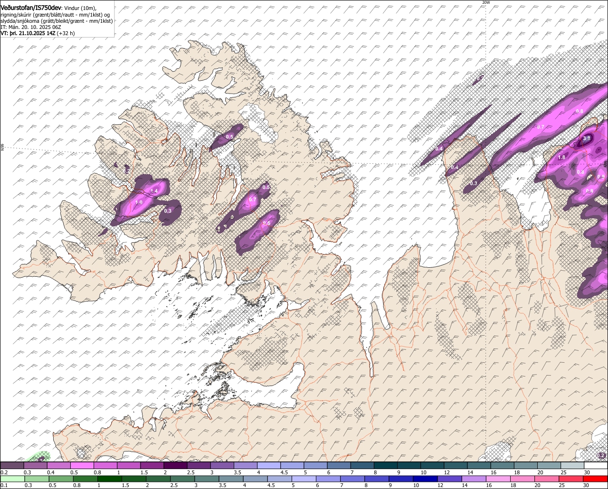The height and width of the screenshot is (489, 608).
Task: Click the '0.2' value near bottom-right coast
Action: pyautogui.click(x=601, y=455)
